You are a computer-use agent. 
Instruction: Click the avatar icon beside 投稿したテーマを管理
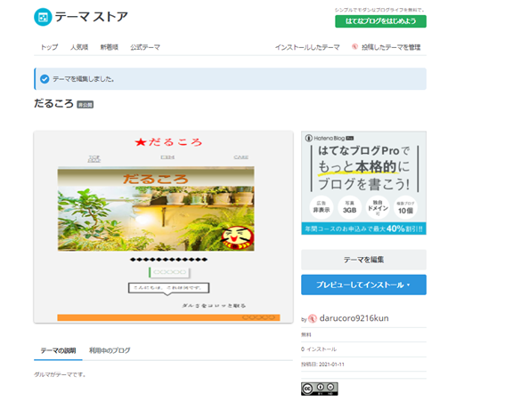point(354,46)
